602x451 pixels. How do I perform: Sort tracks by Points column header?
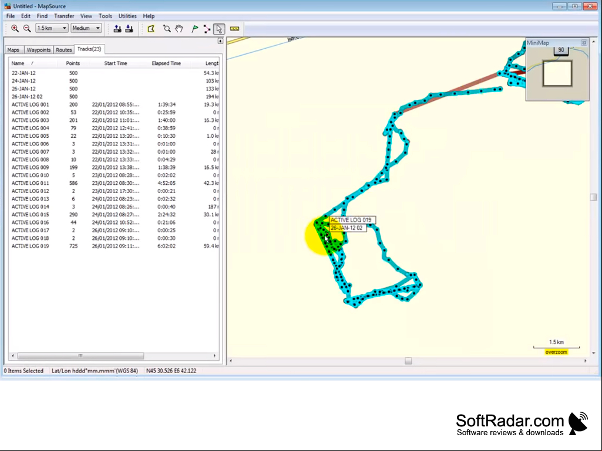[73, 63]
